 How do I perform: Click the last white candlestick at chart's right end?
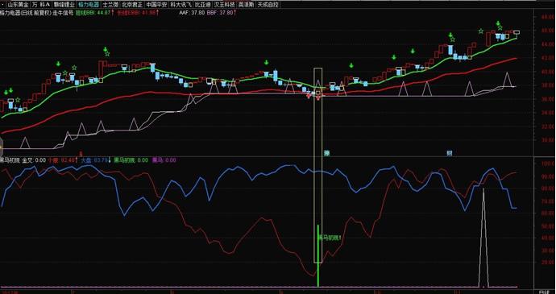click(x=517, y=33)
